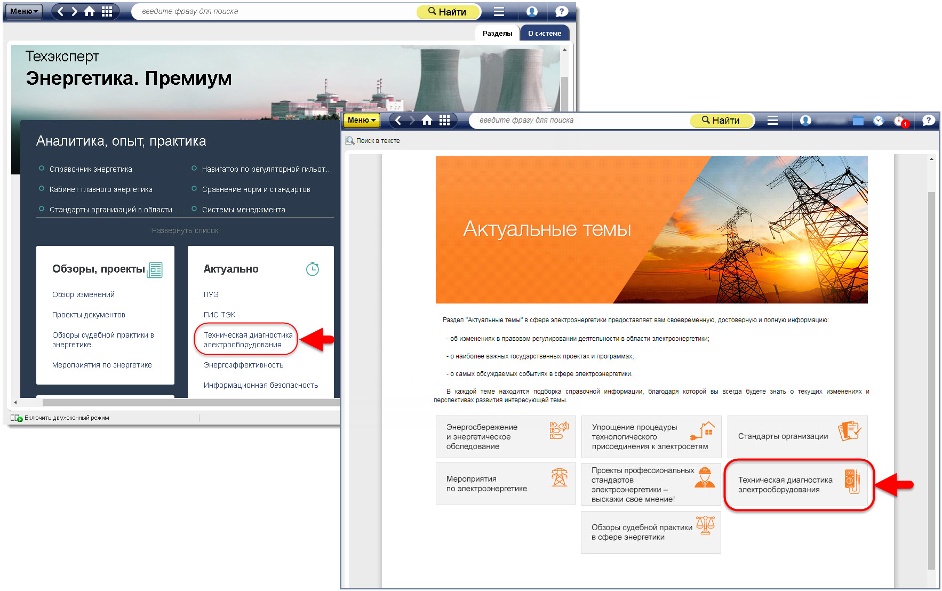Open Справочник энергетика link
942x591 pixels.
coord(91,169)
